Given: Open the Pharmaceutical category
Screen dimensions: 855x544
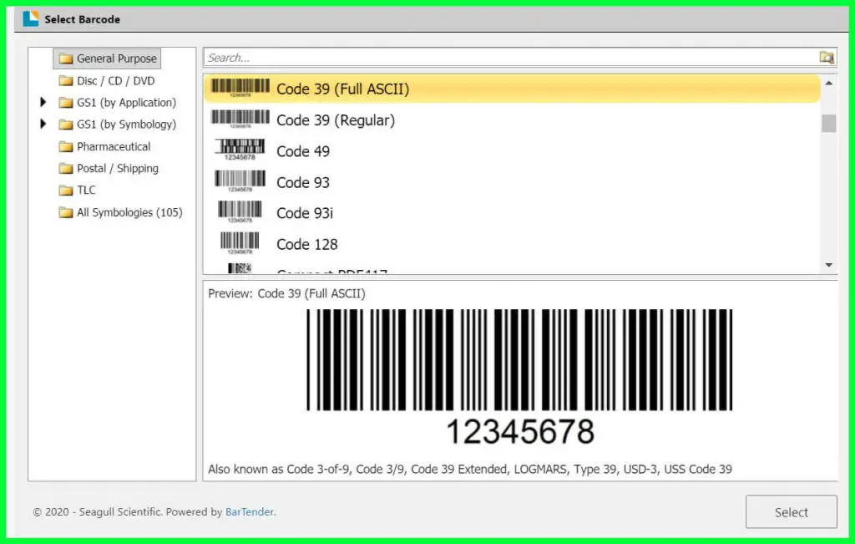Looking at the screenshot, I should pos(113,146).
